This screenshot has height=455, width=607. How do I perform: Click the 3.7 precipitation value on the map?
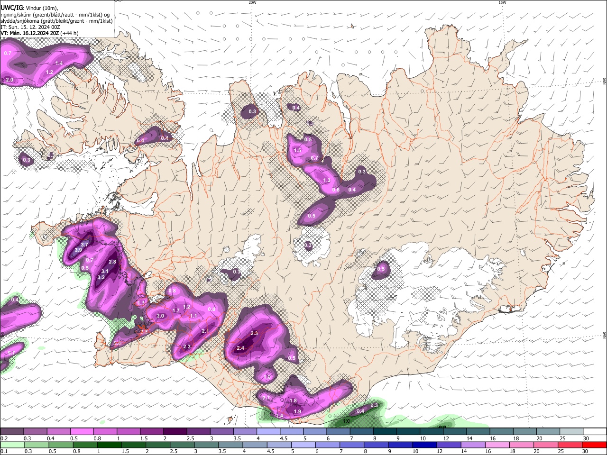[x=84, y=244]
